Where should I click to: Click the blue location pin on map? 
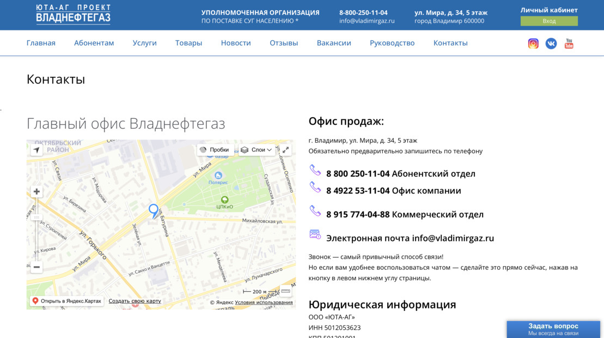click(x=154, y=211)
